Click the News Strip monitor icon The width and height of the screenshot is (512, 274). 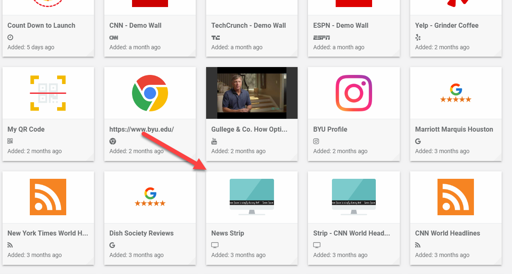click(252, 197)
